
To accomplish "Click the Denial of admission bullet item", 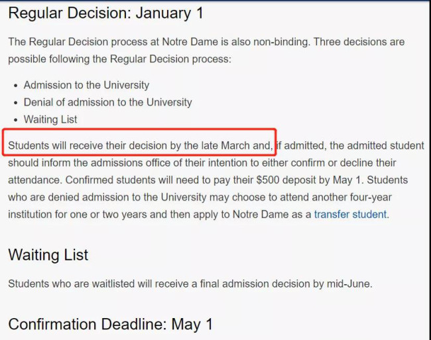I will [107, 102].
